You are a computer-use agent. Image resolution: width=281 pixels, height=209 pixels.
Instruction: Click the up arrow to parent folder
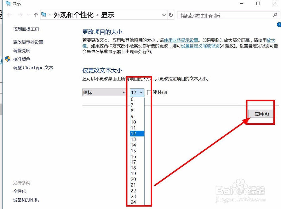tap(35, 15)
